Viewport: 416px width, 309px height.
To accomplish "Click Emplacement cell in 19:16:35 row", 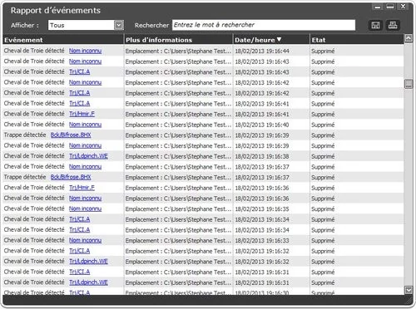I will pos(178,208).
